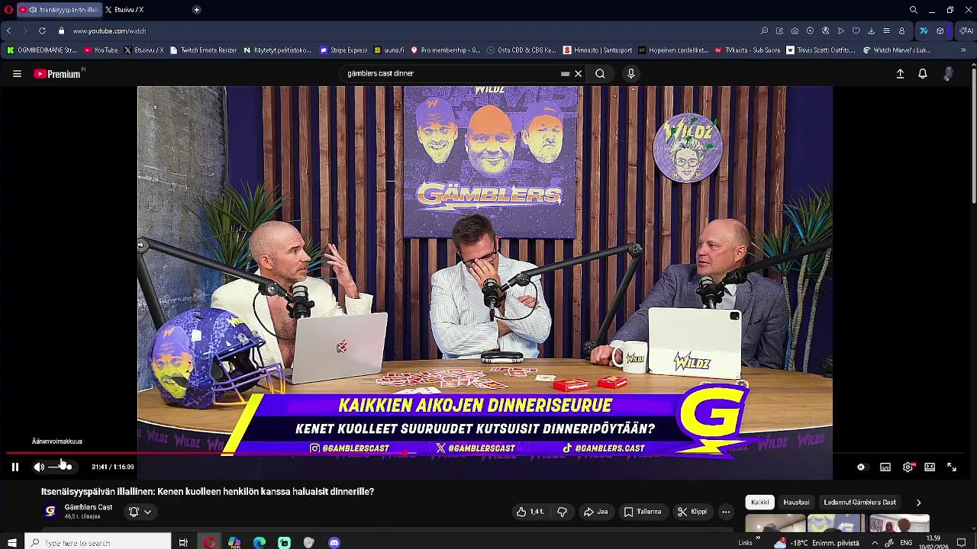Image resolution: width=977 pixels, height=549 pixels.
Task: Take snapshot with camera icon in address bar
Action: (795, 31)
